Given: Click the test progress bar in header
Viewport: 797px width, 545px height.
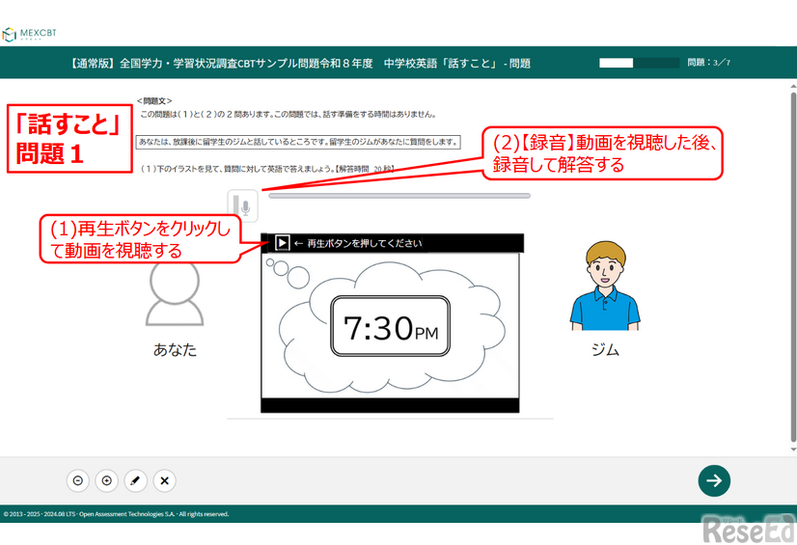Looking at the screenshot, I should (639, 64).
